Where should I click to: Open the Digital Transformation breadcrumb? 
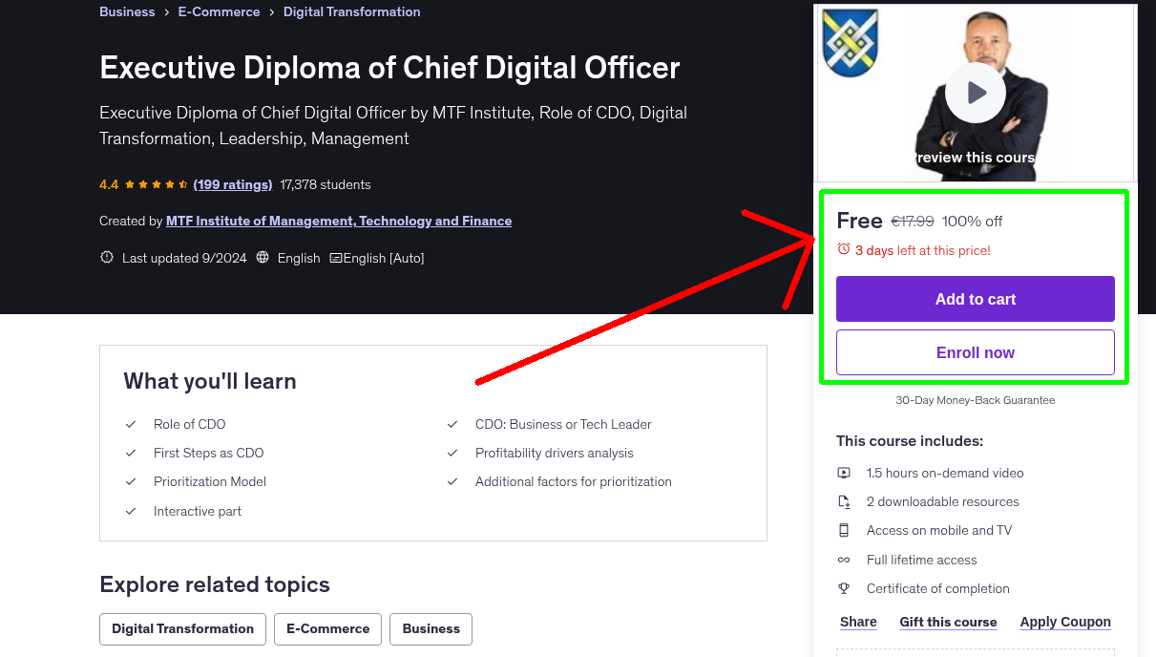pos(351,11)
